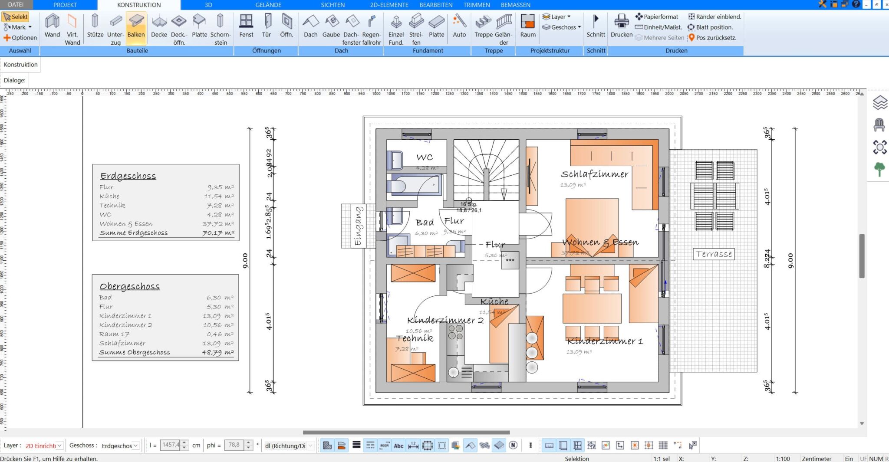The width and height of the screenshot is (889, 462).
Task: Open the 2D Einrichtung layer combo box
Action: coord(44,446)
